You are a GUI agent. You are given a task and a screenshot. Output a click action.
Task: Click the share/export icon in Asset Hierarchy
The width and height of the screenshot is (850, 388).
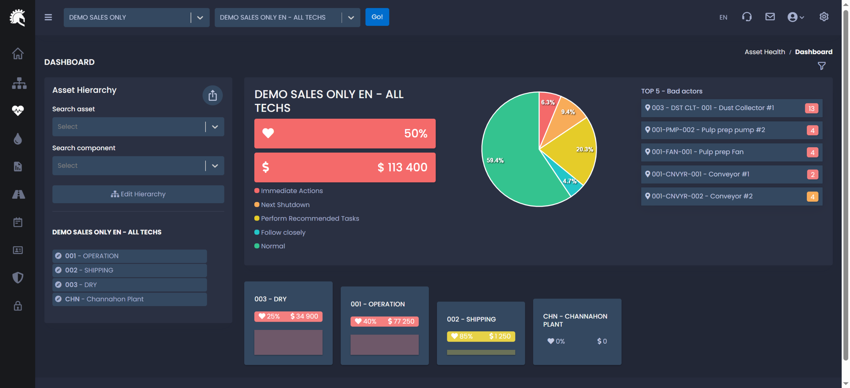click(x=212, y=96)
